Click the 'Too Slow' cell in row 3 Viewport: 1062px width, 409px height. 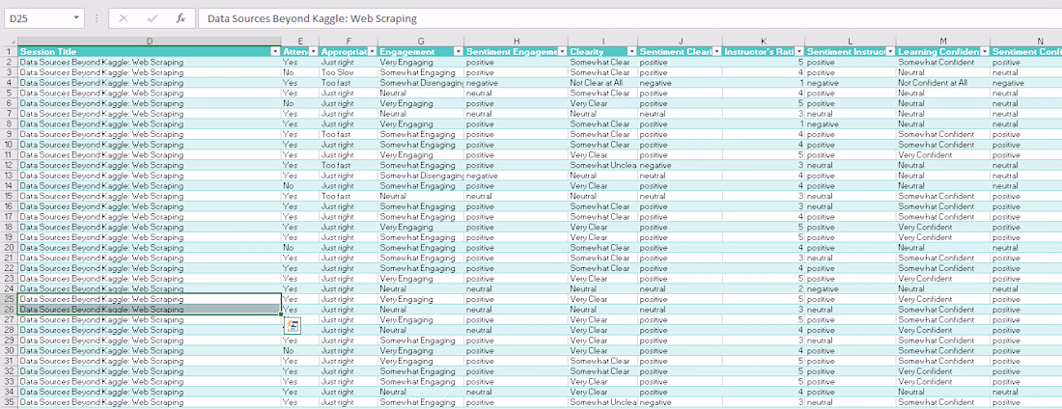click(x=349, y=72)
